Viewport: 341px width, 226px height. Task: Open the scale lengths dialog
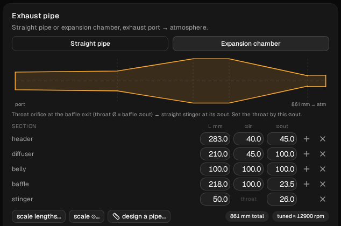pos(39,216)
